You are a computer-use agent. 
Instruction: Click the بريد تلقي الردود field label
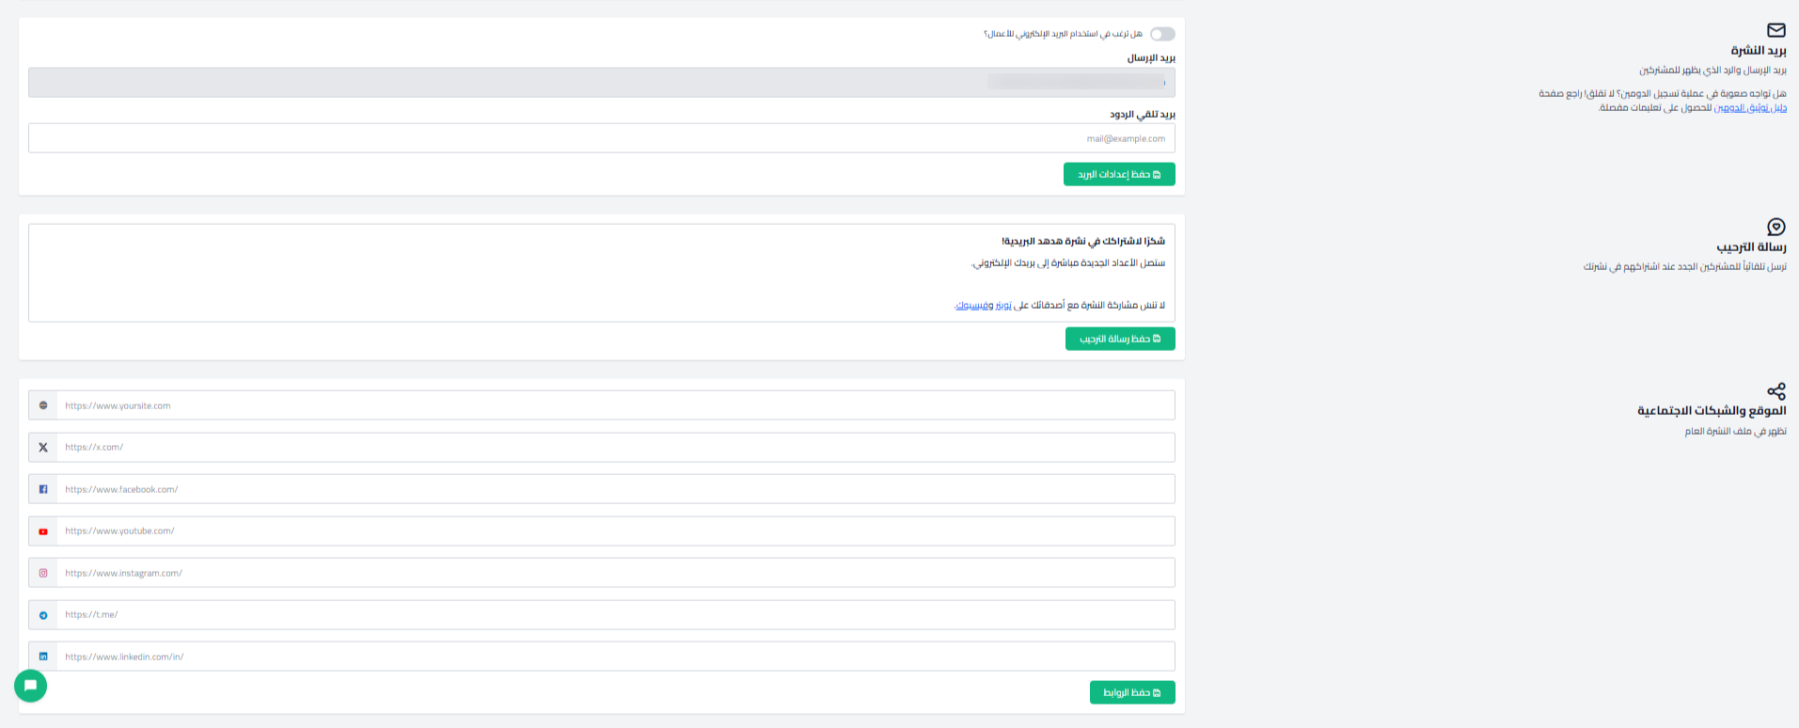1143,114
